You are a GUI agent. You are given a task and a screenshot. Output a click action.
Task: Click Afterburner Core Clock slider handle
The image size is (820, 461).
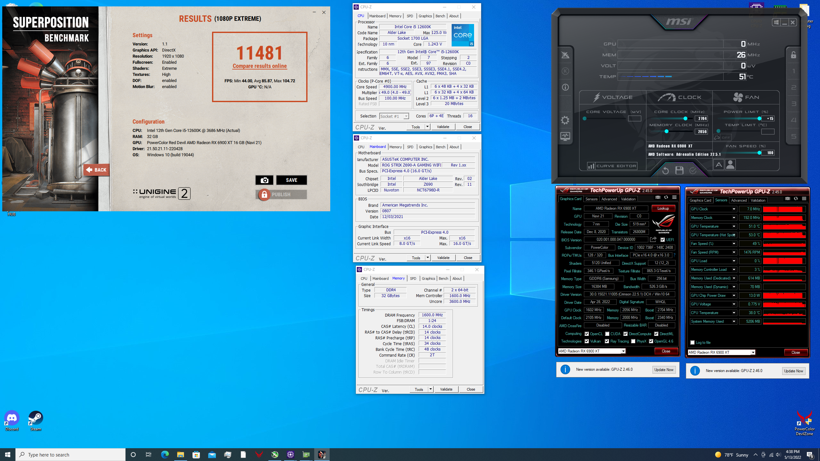point(685,118)
